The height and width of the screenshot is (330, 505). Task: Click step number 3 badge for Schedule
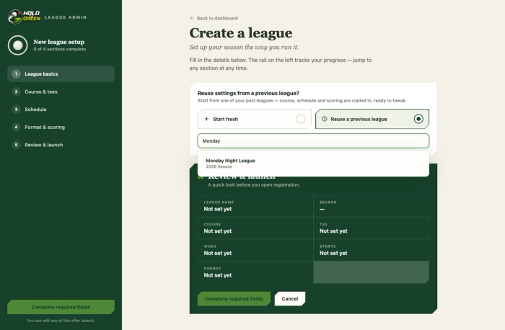point(16,110)
